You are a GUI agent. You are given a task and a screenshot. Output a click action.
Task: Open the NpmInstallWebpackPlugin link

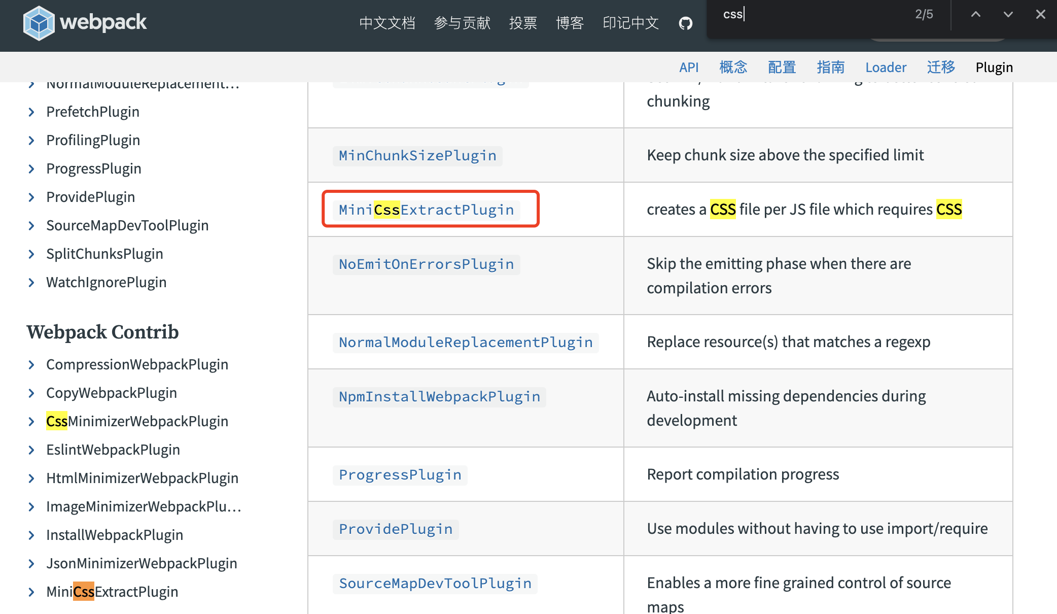click(x=439, y=396)
